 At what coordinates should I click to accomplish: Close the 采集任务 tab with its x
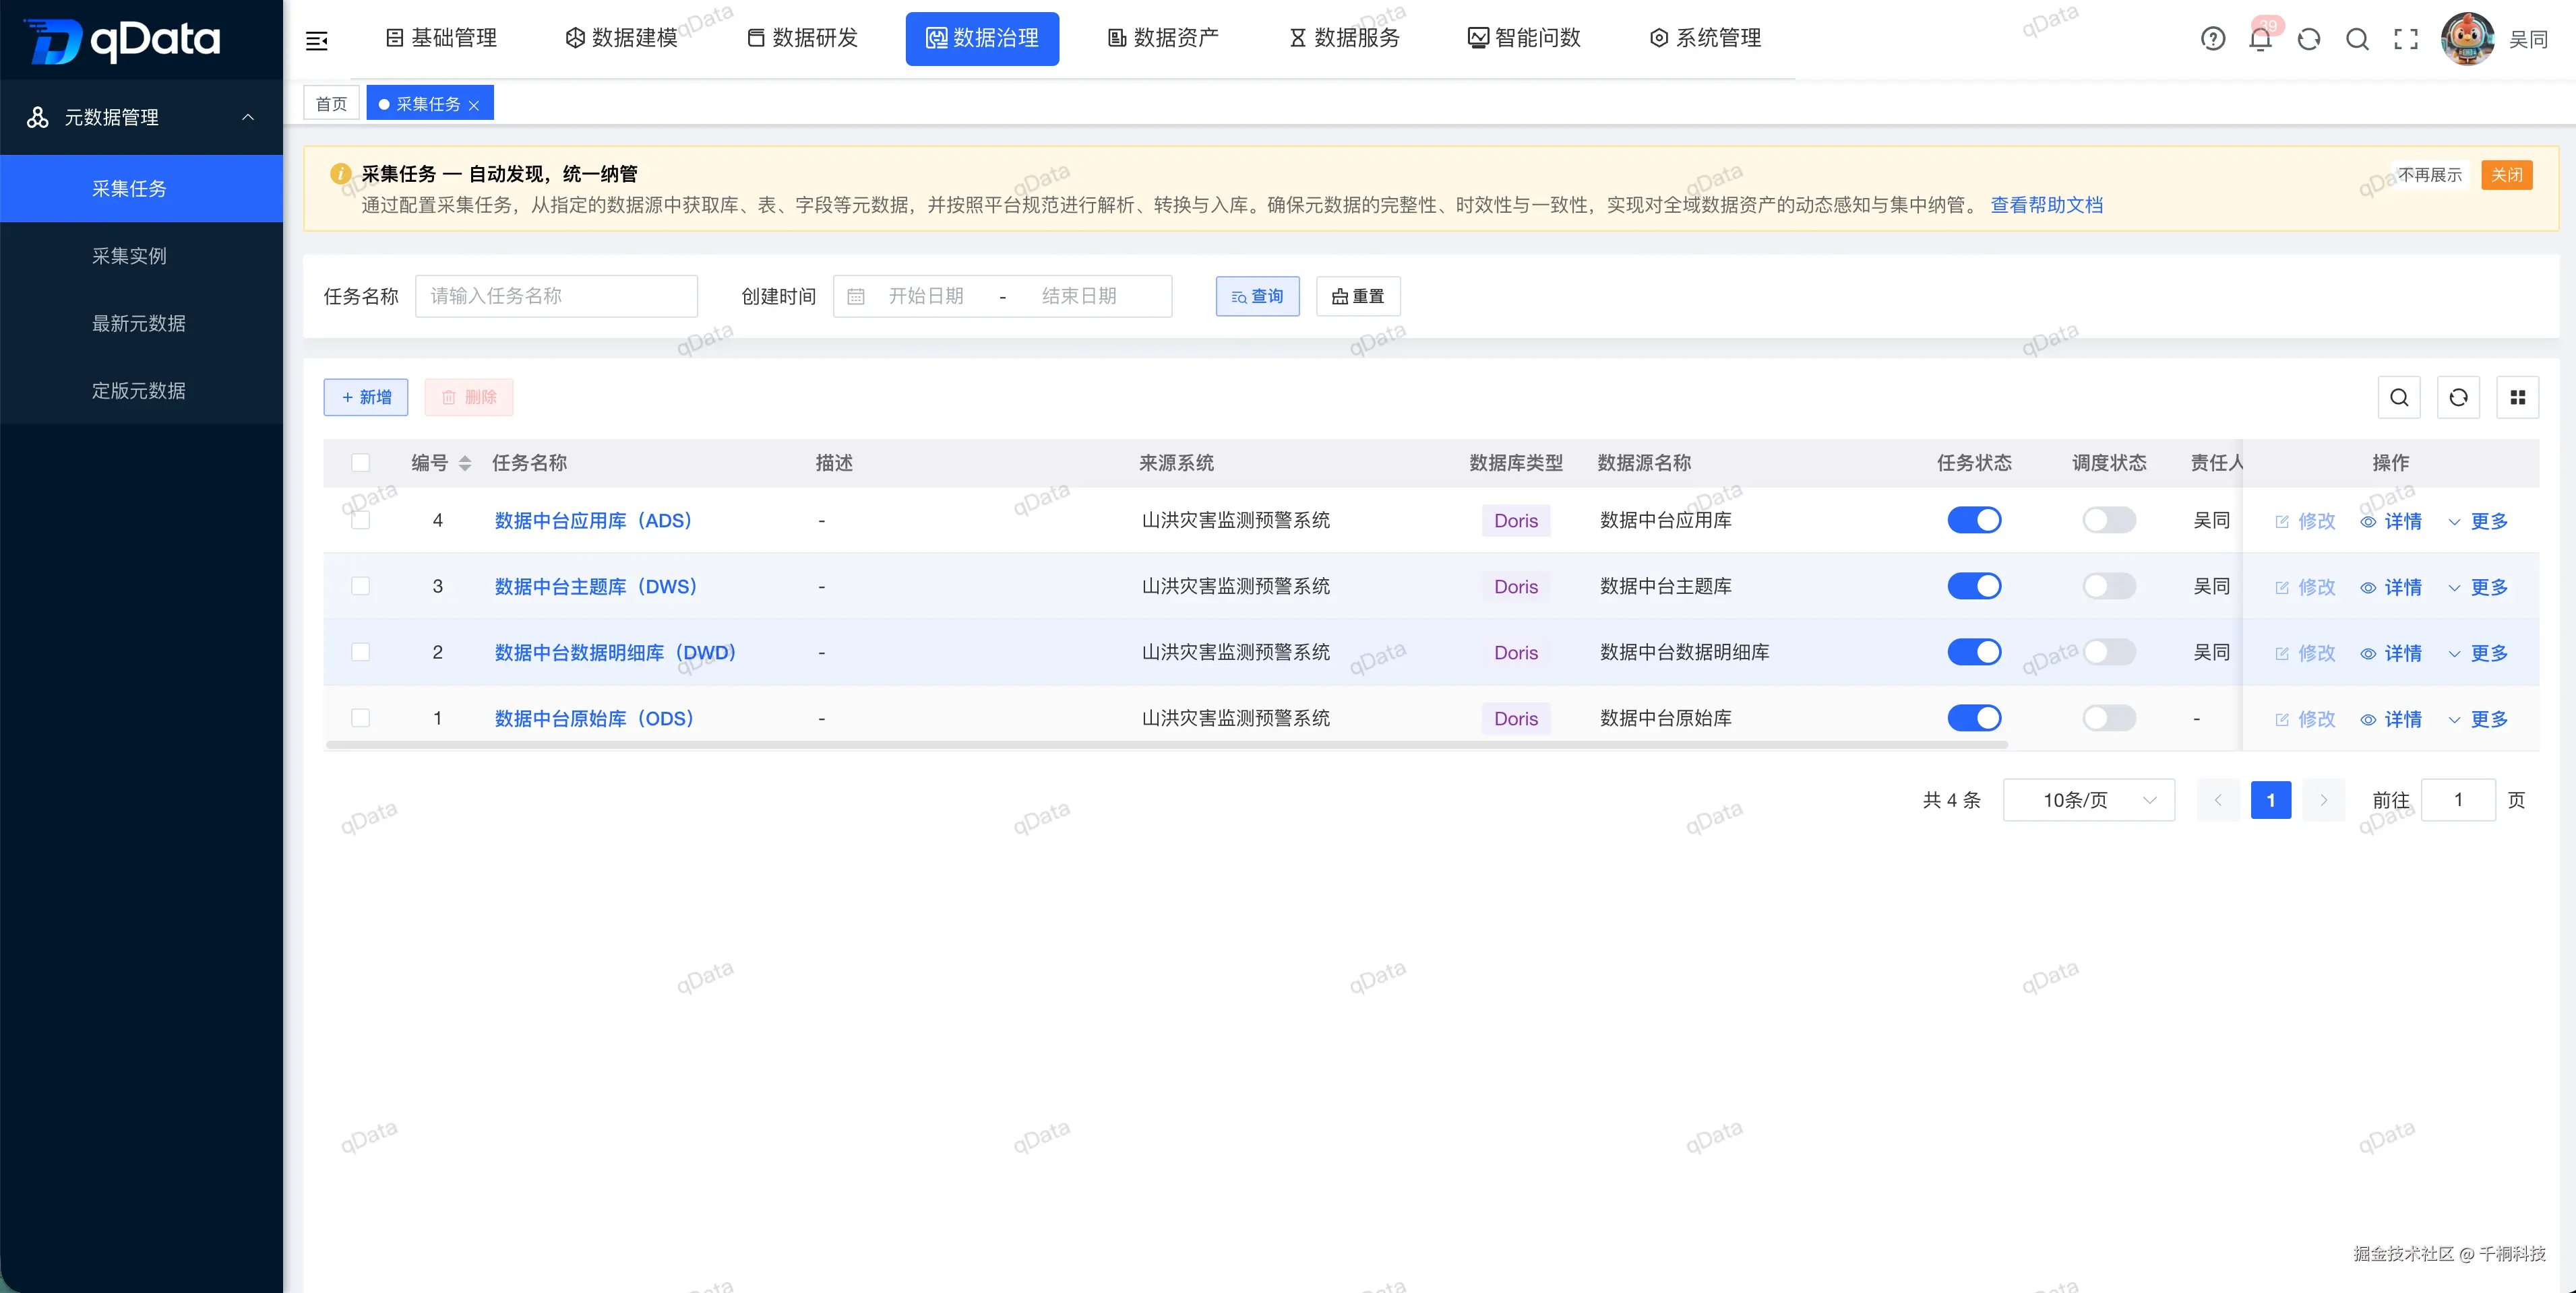(x=474, y=105)
